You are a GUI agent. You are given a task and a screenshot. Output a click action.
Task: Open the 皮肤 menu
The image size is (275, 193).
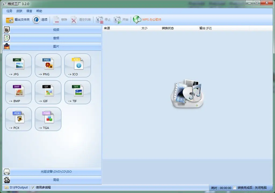click(x=19, y=11)
